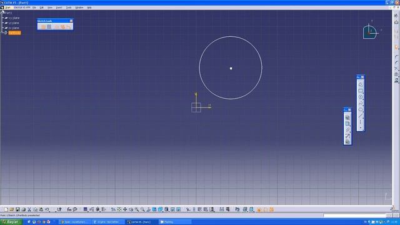Screen dimensions: 400x225
Task: Open the Edit menu
Action: 42,7
